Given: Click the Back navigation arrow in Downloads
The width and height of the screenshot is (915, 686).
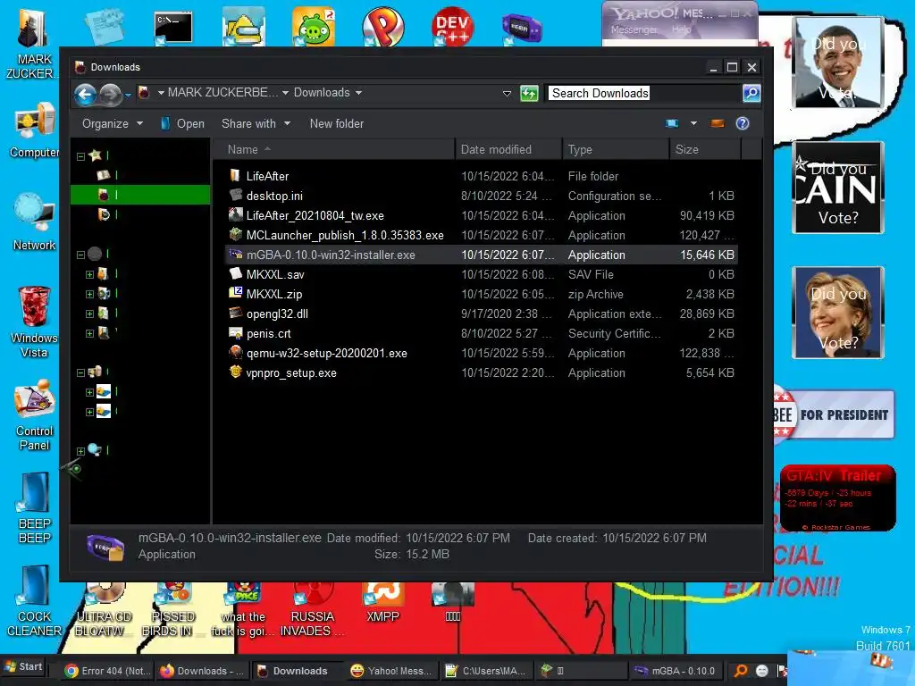Looking at the screenshot, I should 85,94.
